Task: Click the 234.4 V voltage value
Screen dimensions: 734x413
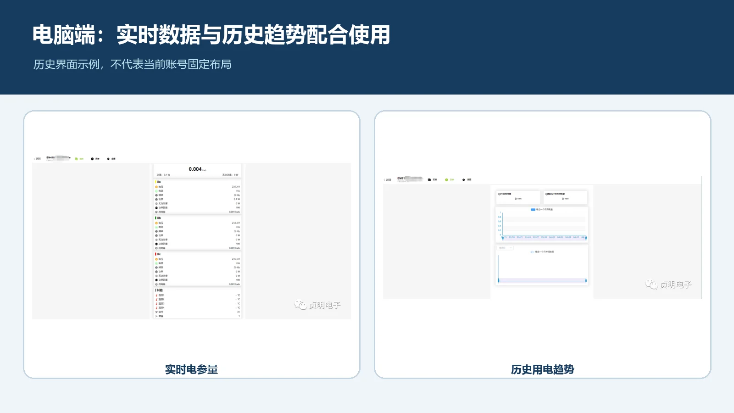Action: click(x=236, y=223)
